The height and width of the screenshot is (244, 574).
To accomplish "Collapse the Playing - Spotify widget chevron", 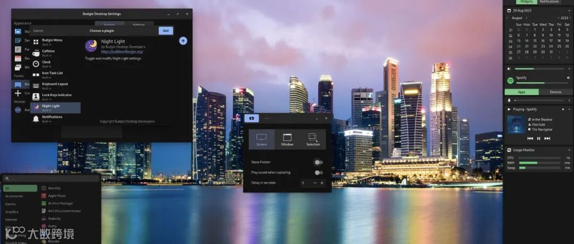I will 569,109.
